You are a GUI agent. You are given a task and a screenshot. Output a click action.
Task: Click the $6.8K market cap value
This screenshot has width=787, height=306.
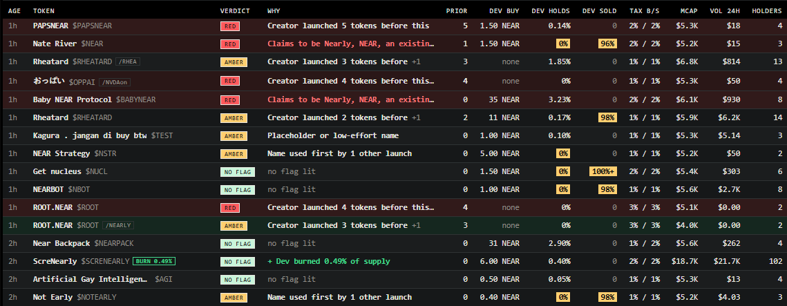tap(687, 61)
